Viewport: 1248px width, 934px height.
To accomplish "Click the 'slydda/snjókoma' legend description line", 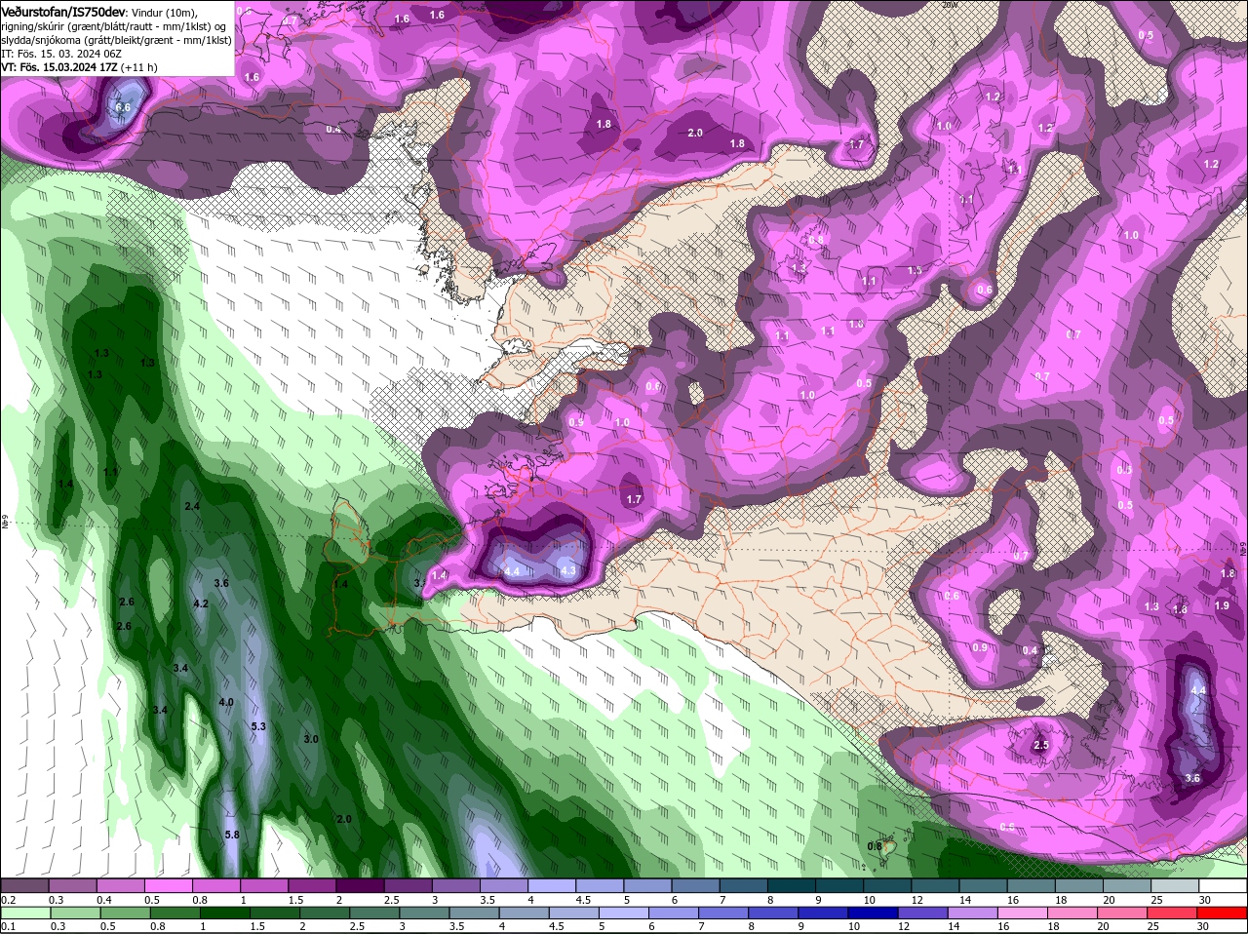I will coord(116,39).
